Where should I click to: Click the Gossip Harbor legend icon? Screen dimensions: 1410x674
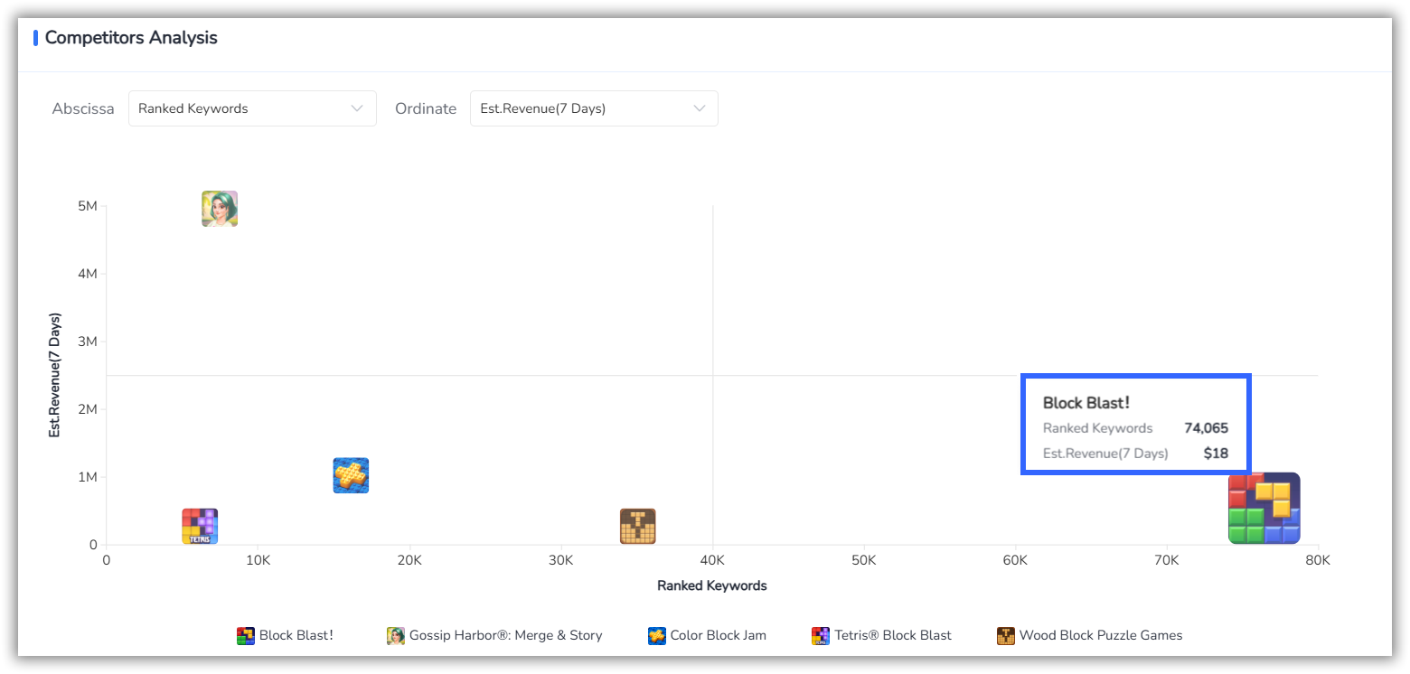point(395,635)
